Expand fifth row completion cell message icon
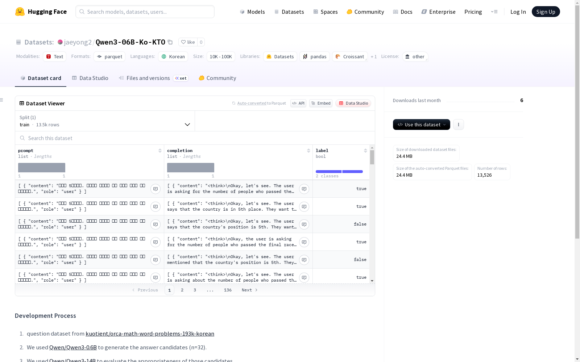This screenshot has width=580, height=362. 304,260
